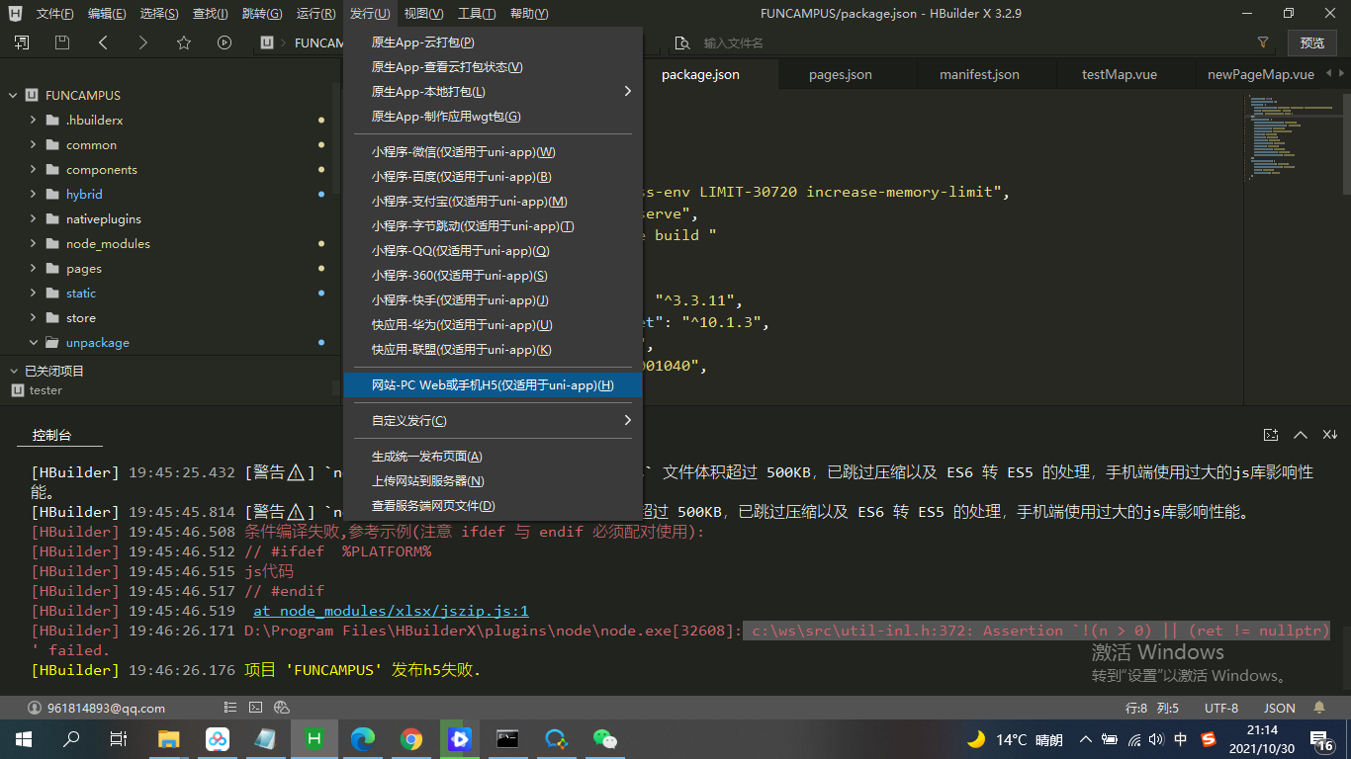Collapse the FUNCAMPUS project root
Image resolution: width=1351 pixels, height=759 pixels.
coord(13,96)
